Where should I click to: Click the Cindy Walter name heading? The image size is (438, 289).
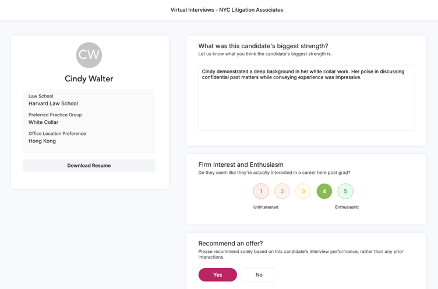[x=89, y=79]
